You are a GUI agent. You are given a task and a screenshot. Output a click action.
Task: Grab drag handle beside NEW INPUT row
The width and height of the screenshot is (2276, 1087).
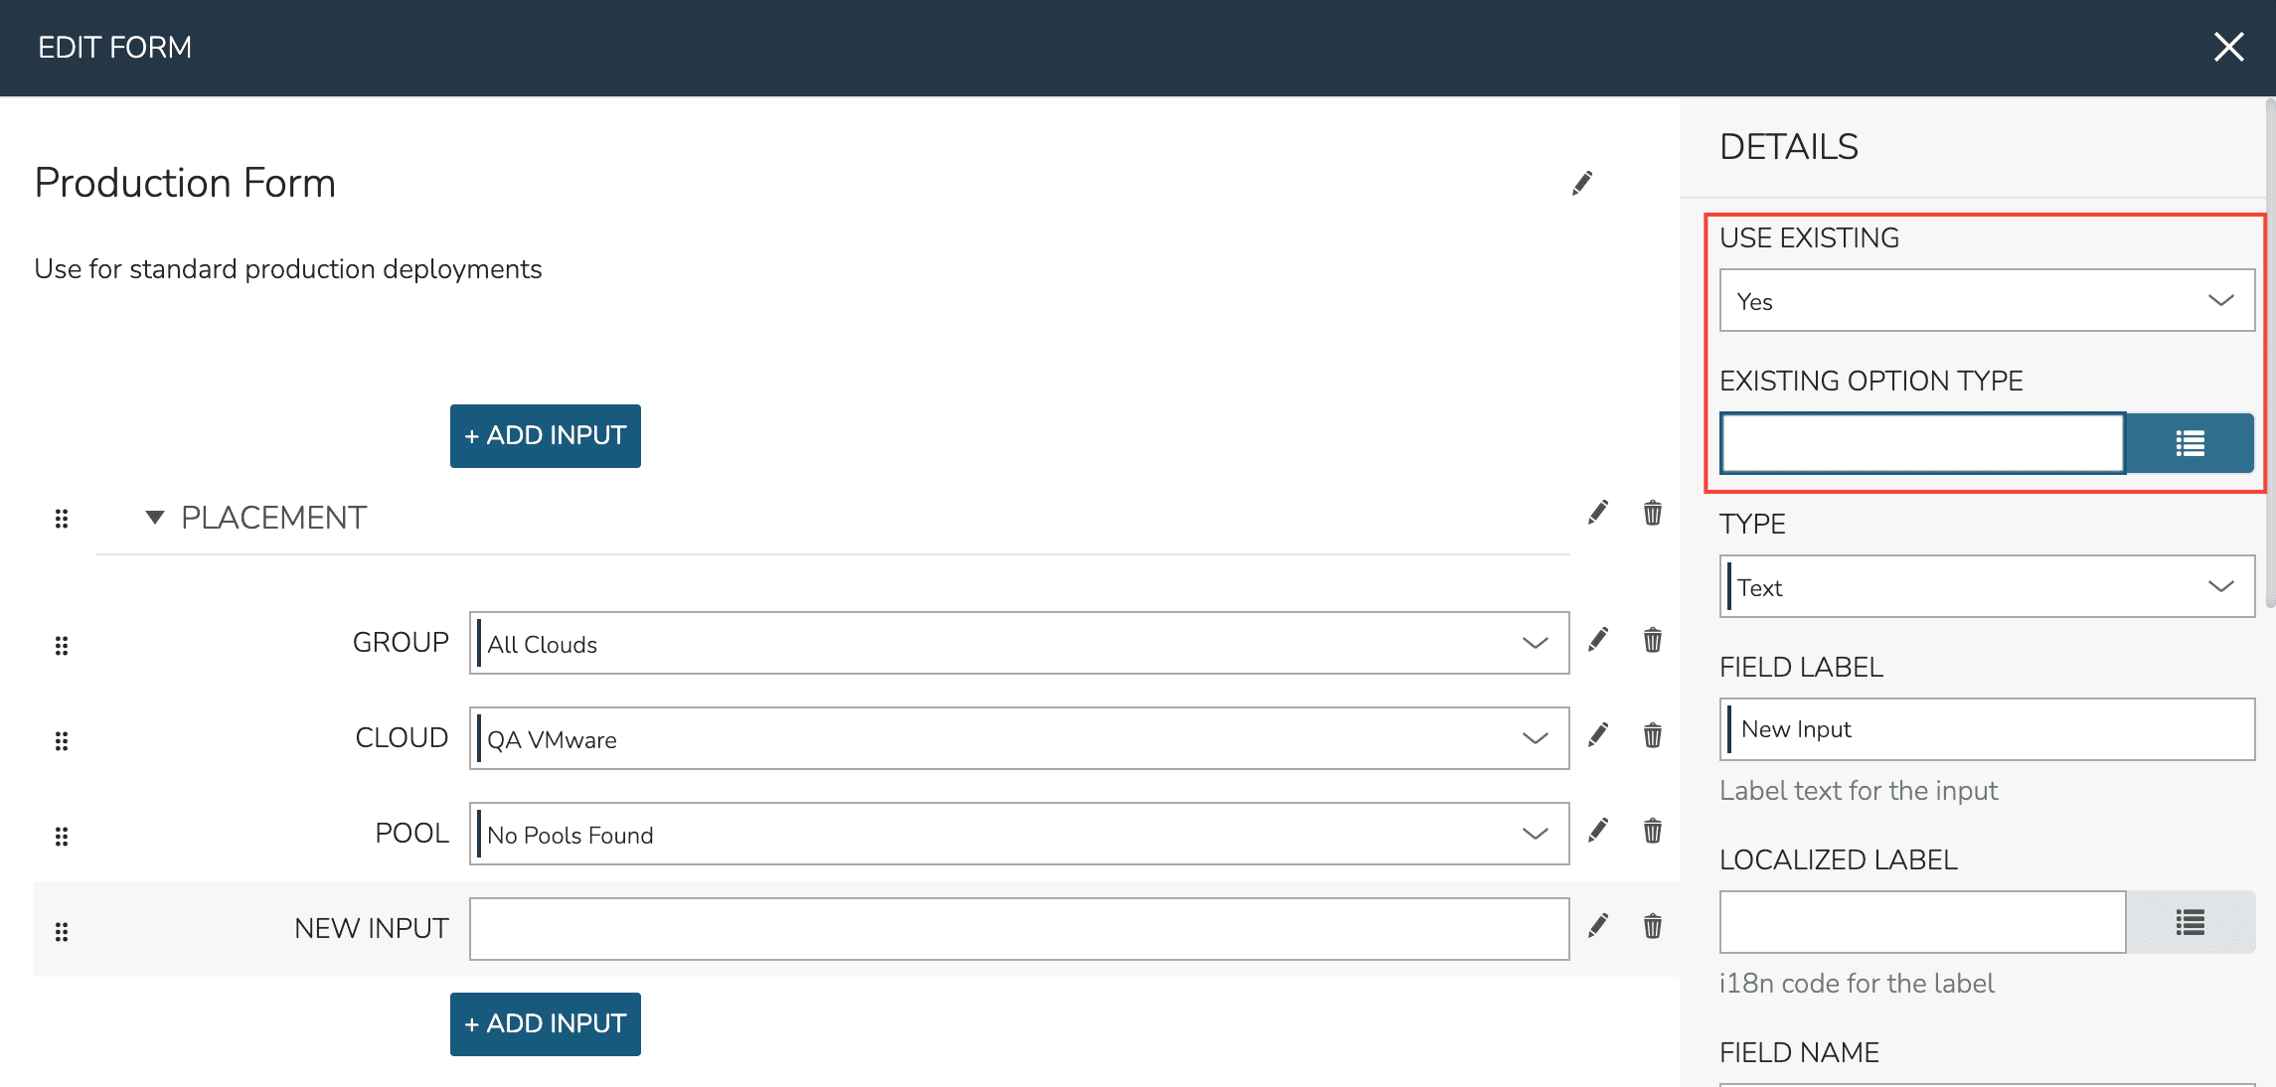62,932
